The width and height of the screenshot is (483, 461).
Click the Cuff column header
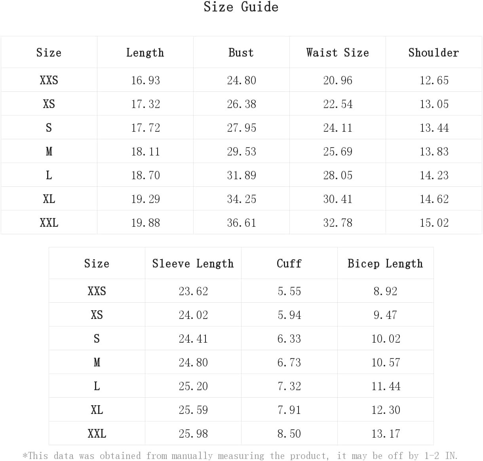click(289, 264)
